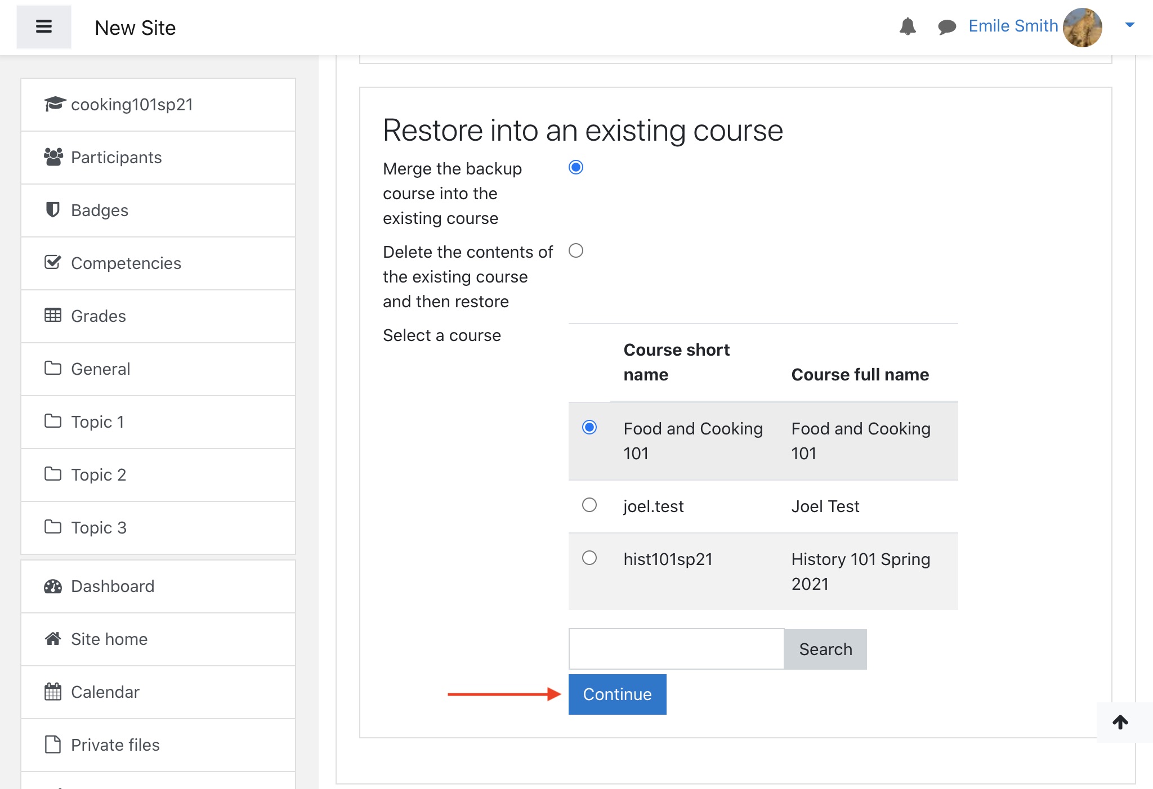Open the notifications bell
1153x789 pixels.
[x=908, y=26]
